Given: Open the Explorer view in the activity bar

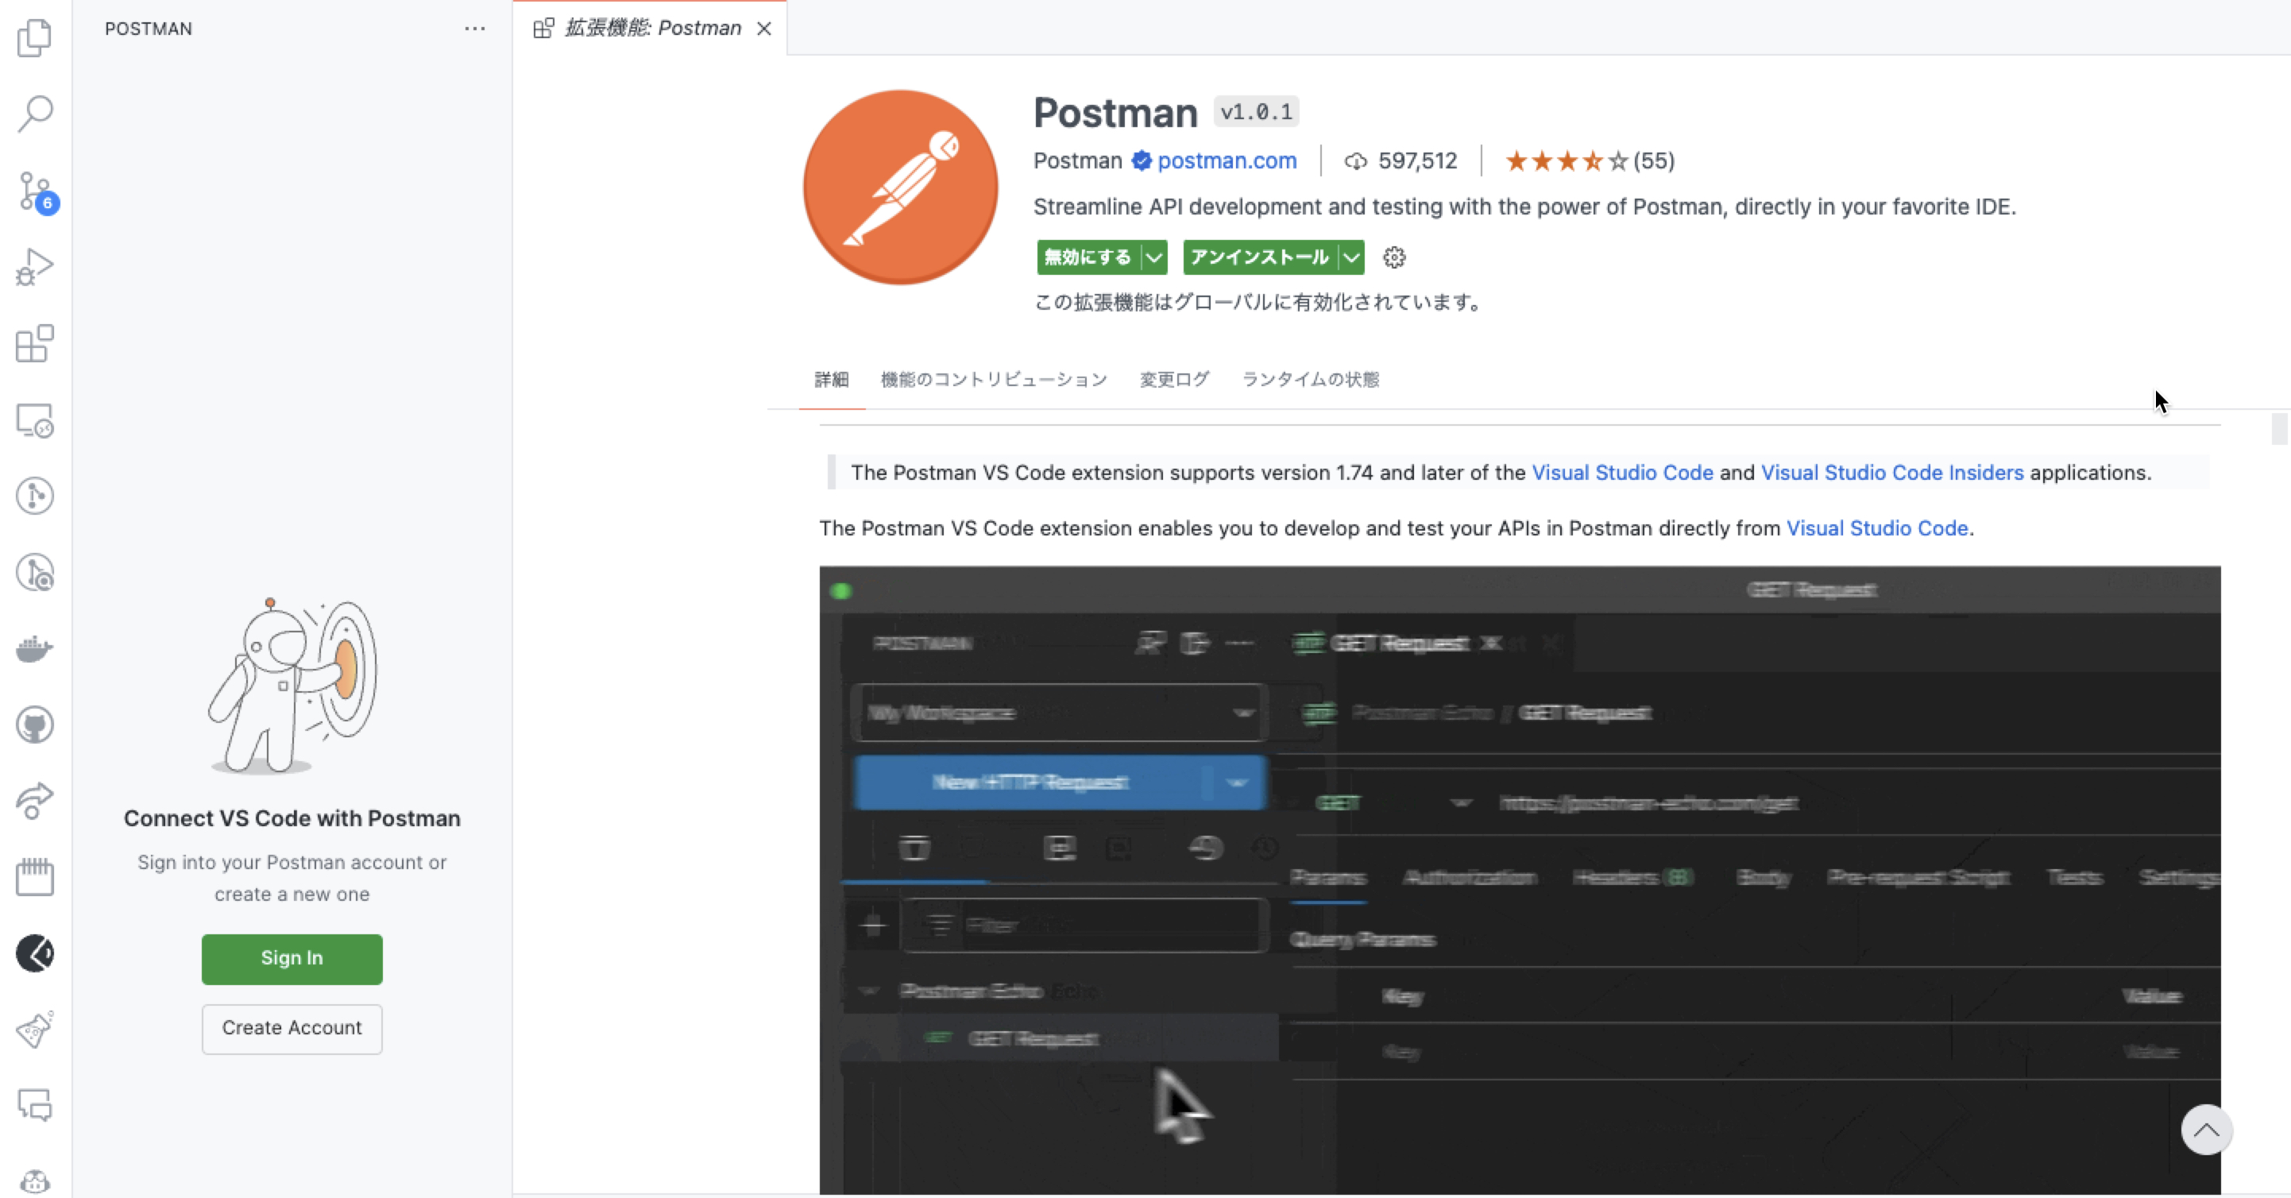Looking at the screenshot, I should point(36,37).
